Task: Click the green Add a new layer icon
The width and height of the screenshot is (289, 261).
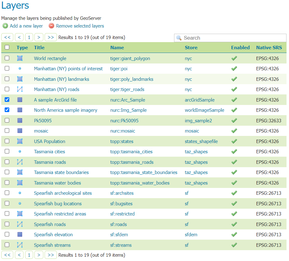Action: (5, 26)
